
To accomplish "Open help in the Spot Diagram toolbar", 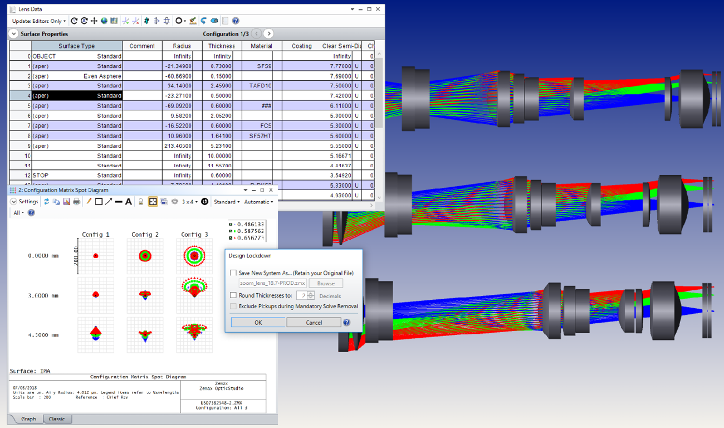I will tap(31, 212).
